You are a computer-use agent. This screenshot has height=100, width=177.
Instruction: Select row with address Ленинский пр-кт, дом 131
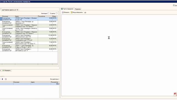pyautogui.click(x=29, y=36)
